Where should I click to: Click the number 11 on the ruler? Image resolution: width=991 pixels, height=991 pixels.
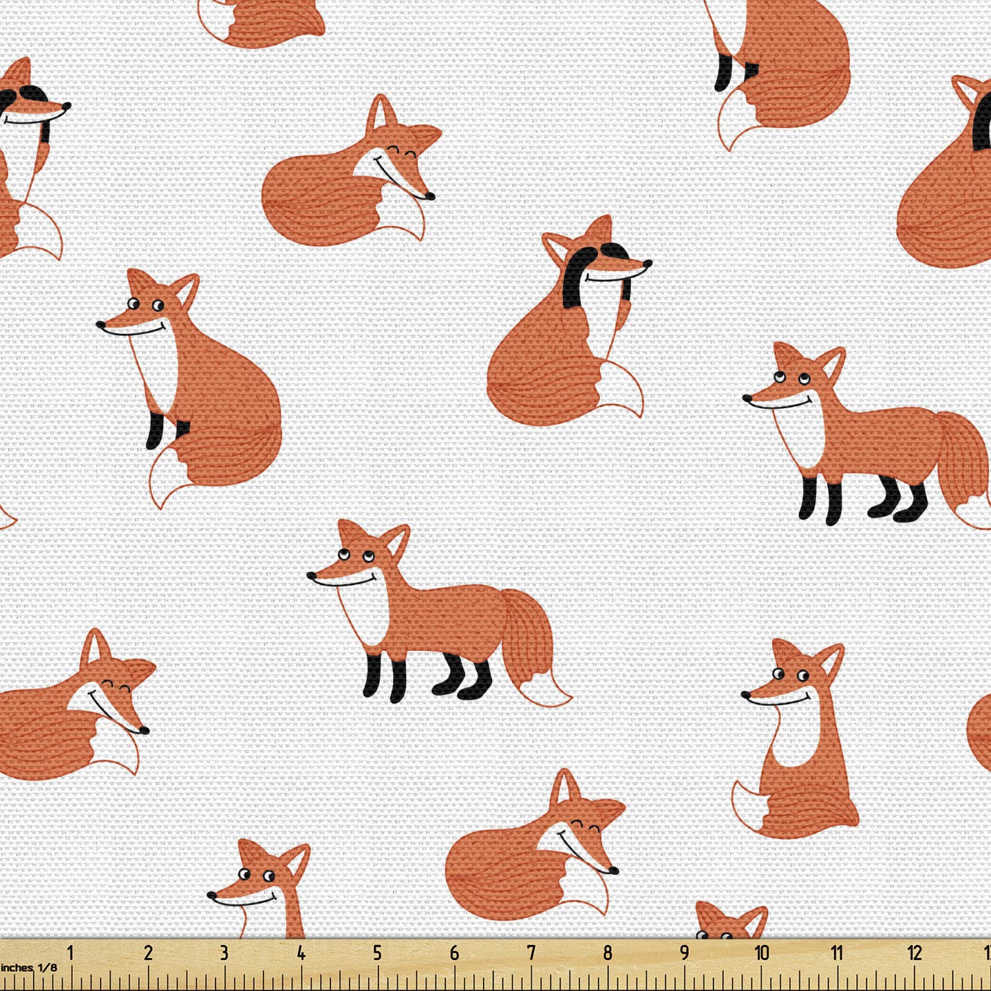click(838, 953)
